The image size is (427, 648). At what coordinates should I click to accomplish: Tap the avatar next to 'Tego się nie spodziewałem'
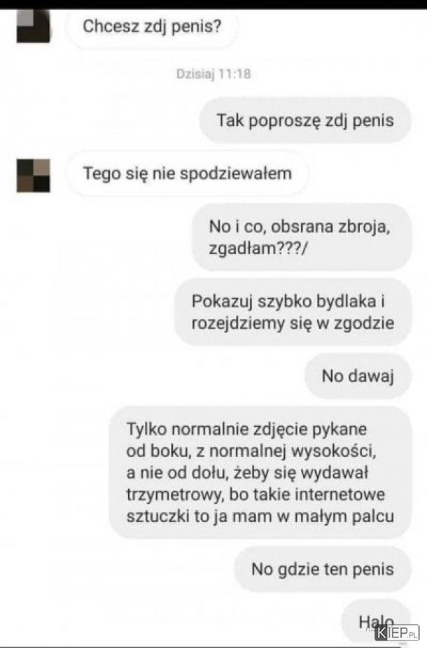pyautogui.click(x=33, y=176)
